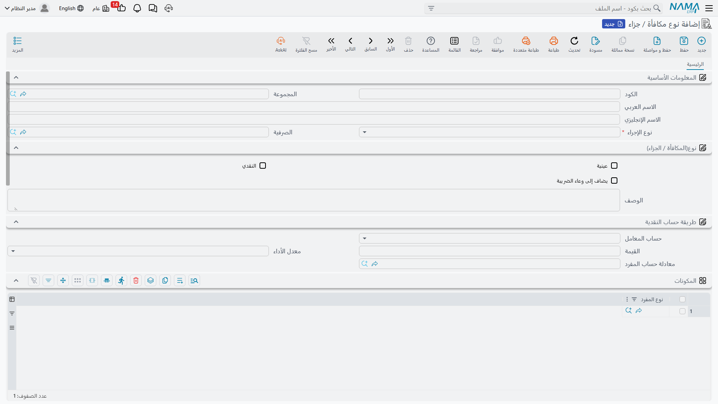
Task: Select the الرئيسية tab
Action: tap(695, 64)
